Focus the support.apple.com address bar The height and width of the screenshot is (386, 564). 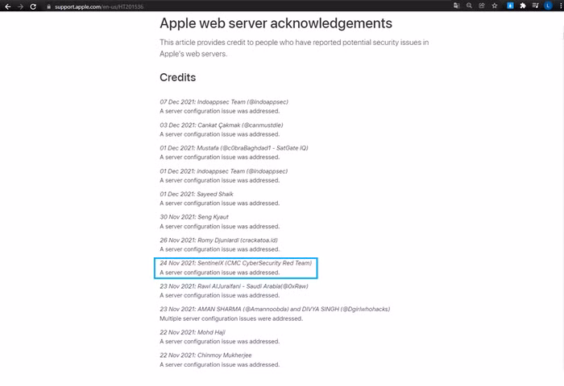click(99, 6)
